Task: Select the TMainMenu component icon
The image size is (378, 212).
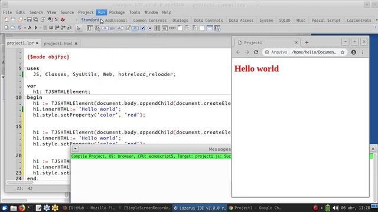Action: click(89, 28)
